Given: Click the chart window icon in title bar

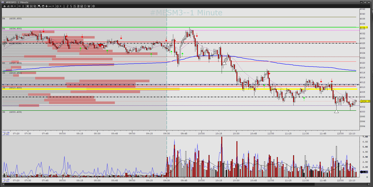Looking at the screenshot, I should [2, 2].
